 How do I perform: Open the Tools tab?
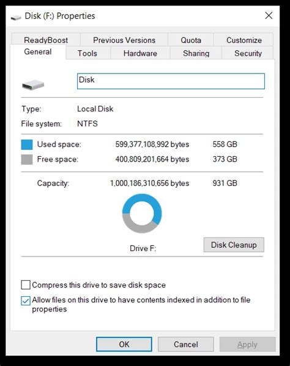(87, 53)
